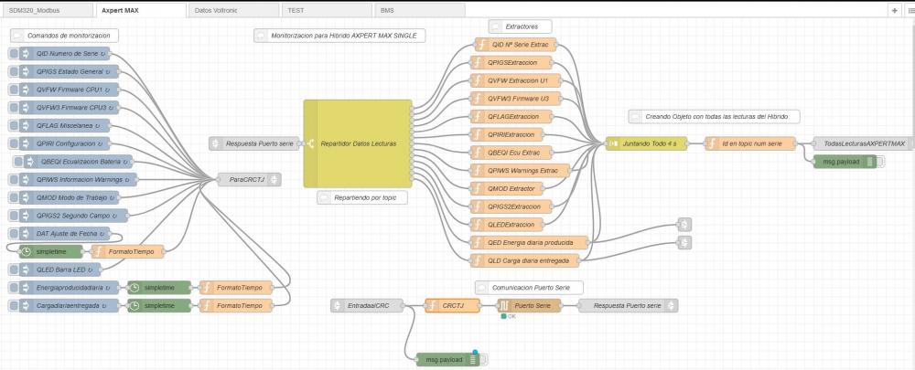
Task: Select the ParaCRCTJ link out node
Action: coord(249,180)
